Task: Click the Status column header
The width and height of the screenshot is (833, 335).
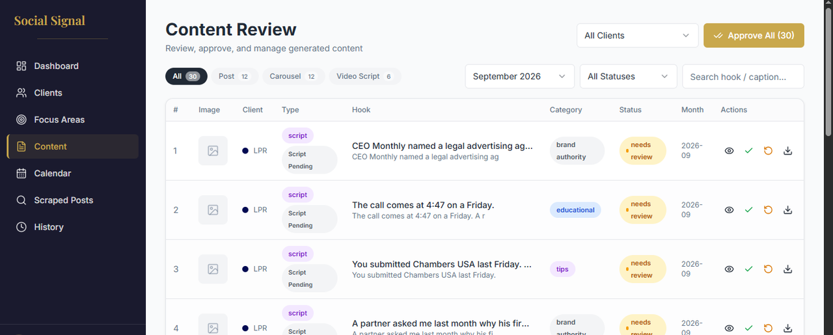Action: [x=630, y=110]
